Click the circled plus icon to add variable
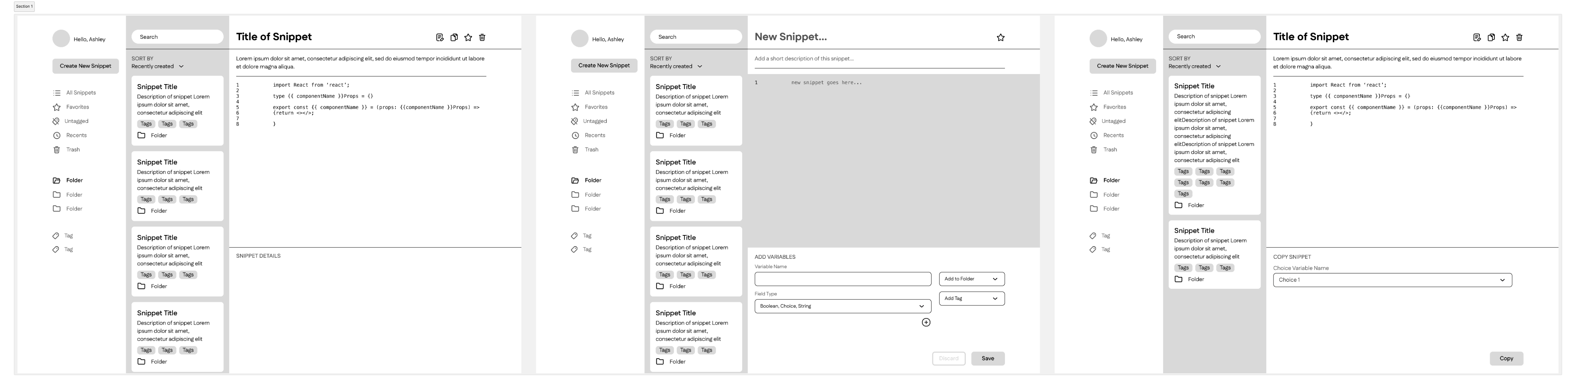The image size is (1576, 389). coord(926,323)
